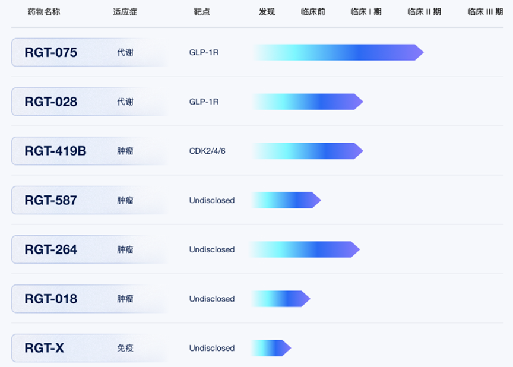This screenshot has width=513, height=367.
Task: Click the RGT-X progress bar
Action: click(271, 349)
